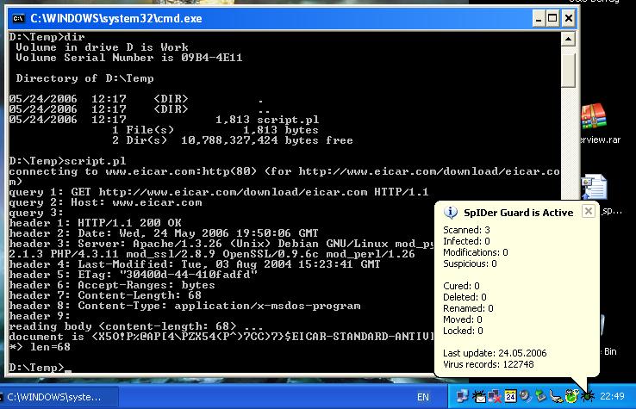Viewport: 636px width, 409px height.
Task: Click the "2 Dir(s)" bytes free line
Action: pos(233,140)
